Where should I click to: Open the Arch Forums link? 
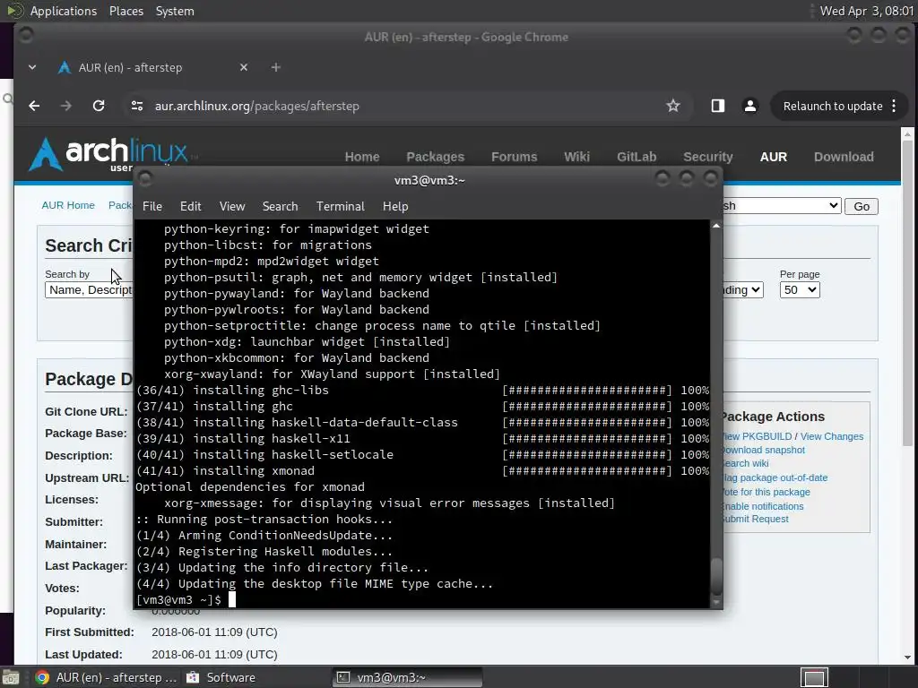(x=514, y=157)
